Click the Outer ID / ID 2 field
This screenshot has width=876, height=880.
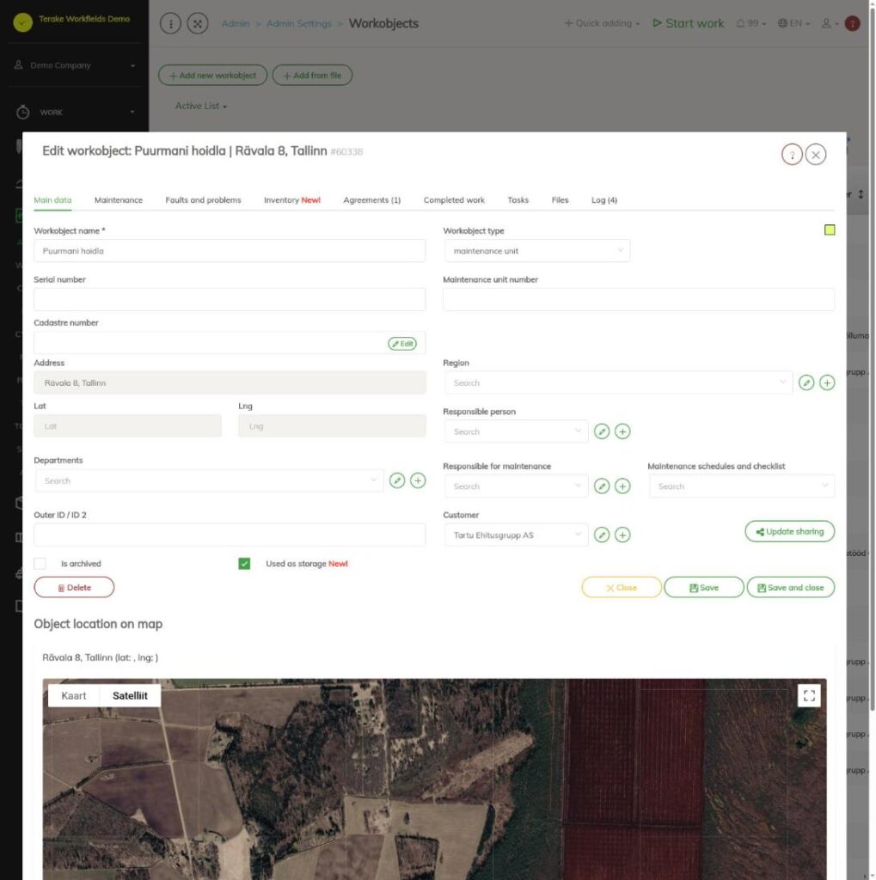[230, 535]
